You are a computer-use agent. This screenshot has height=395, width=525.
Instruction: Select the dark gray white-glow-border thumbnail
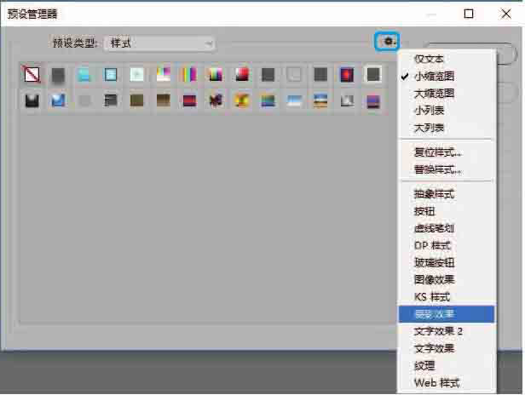click(373, 74)
